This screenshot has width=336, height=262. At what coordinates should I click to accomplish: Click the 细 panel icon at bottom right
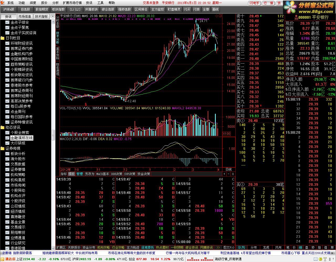point(300,248)
